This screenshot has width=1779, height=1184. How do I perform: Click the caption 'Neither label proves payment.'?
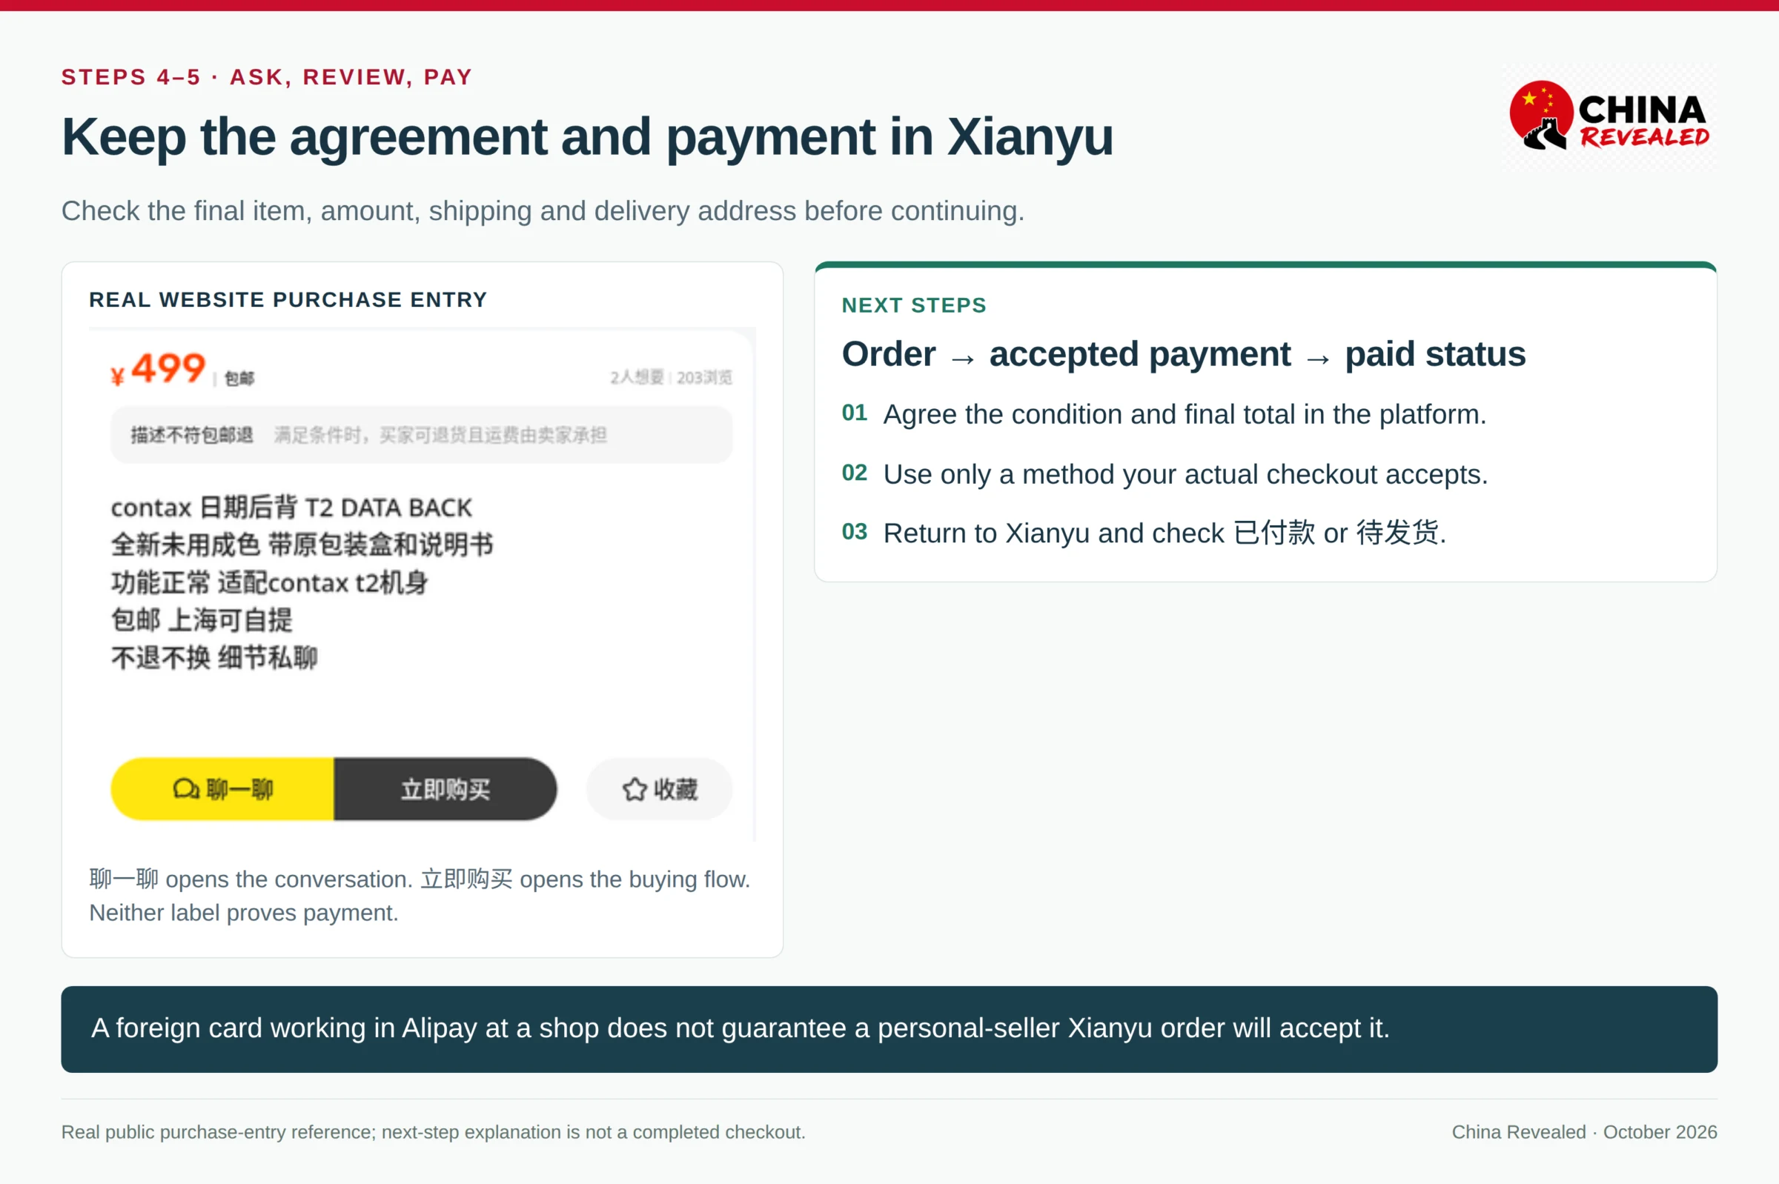coord(243,913)
